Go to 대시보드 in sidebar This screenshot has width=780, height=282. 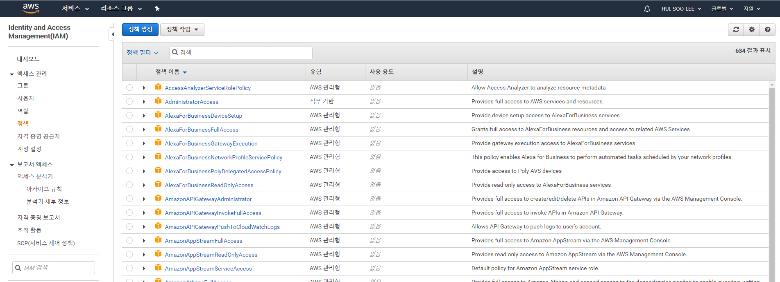click(x=28, y=59)
